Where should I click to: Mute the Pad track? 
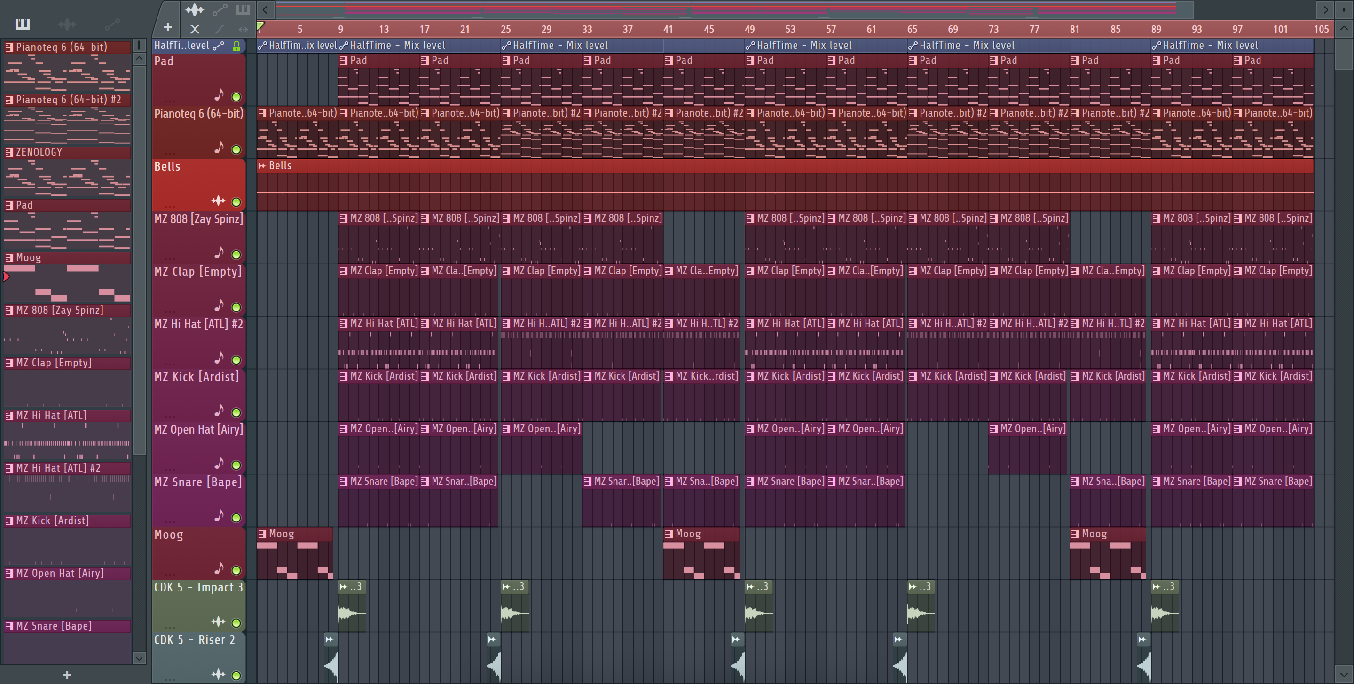tap(236, 97)
